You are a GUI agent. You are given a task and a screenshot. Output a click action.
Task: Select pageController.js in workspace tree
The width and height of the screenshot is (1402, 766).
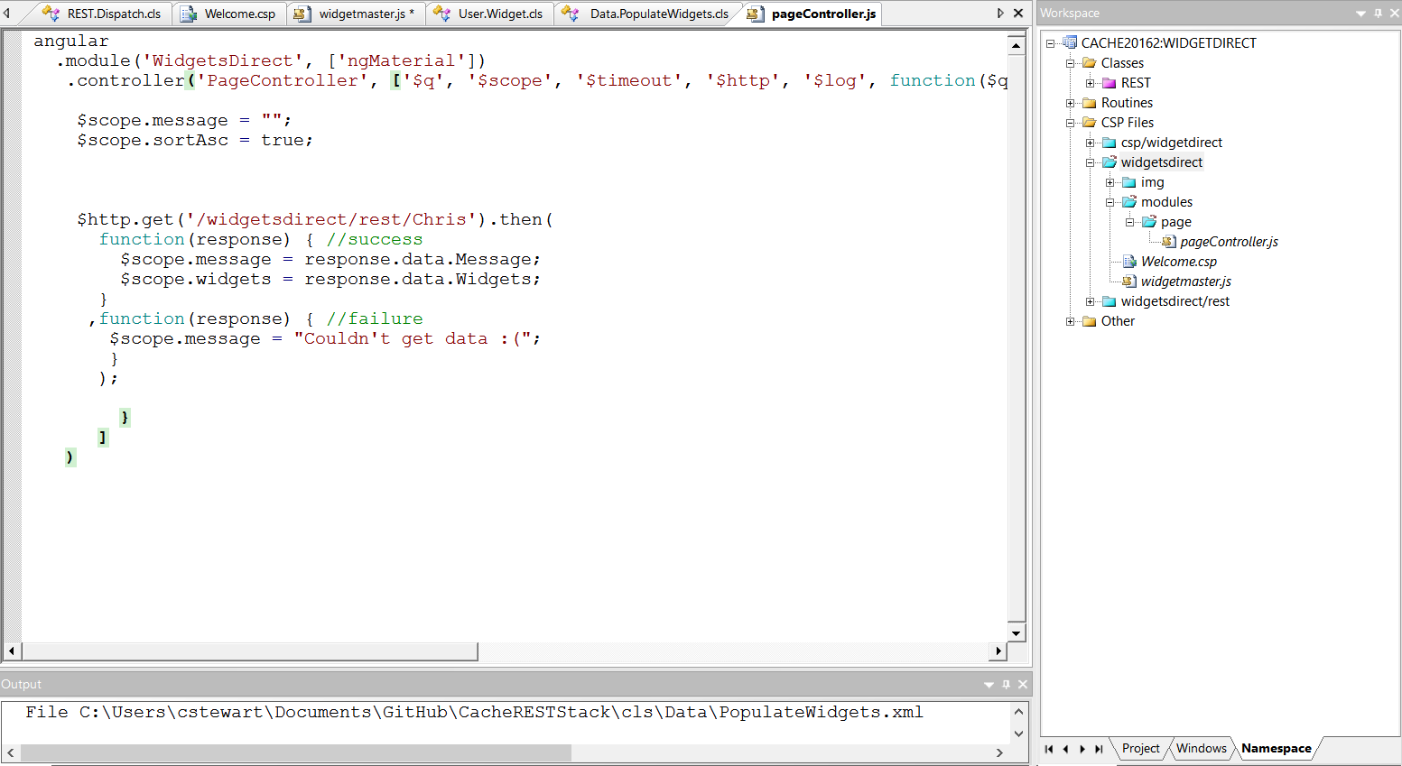(1229, 242)
